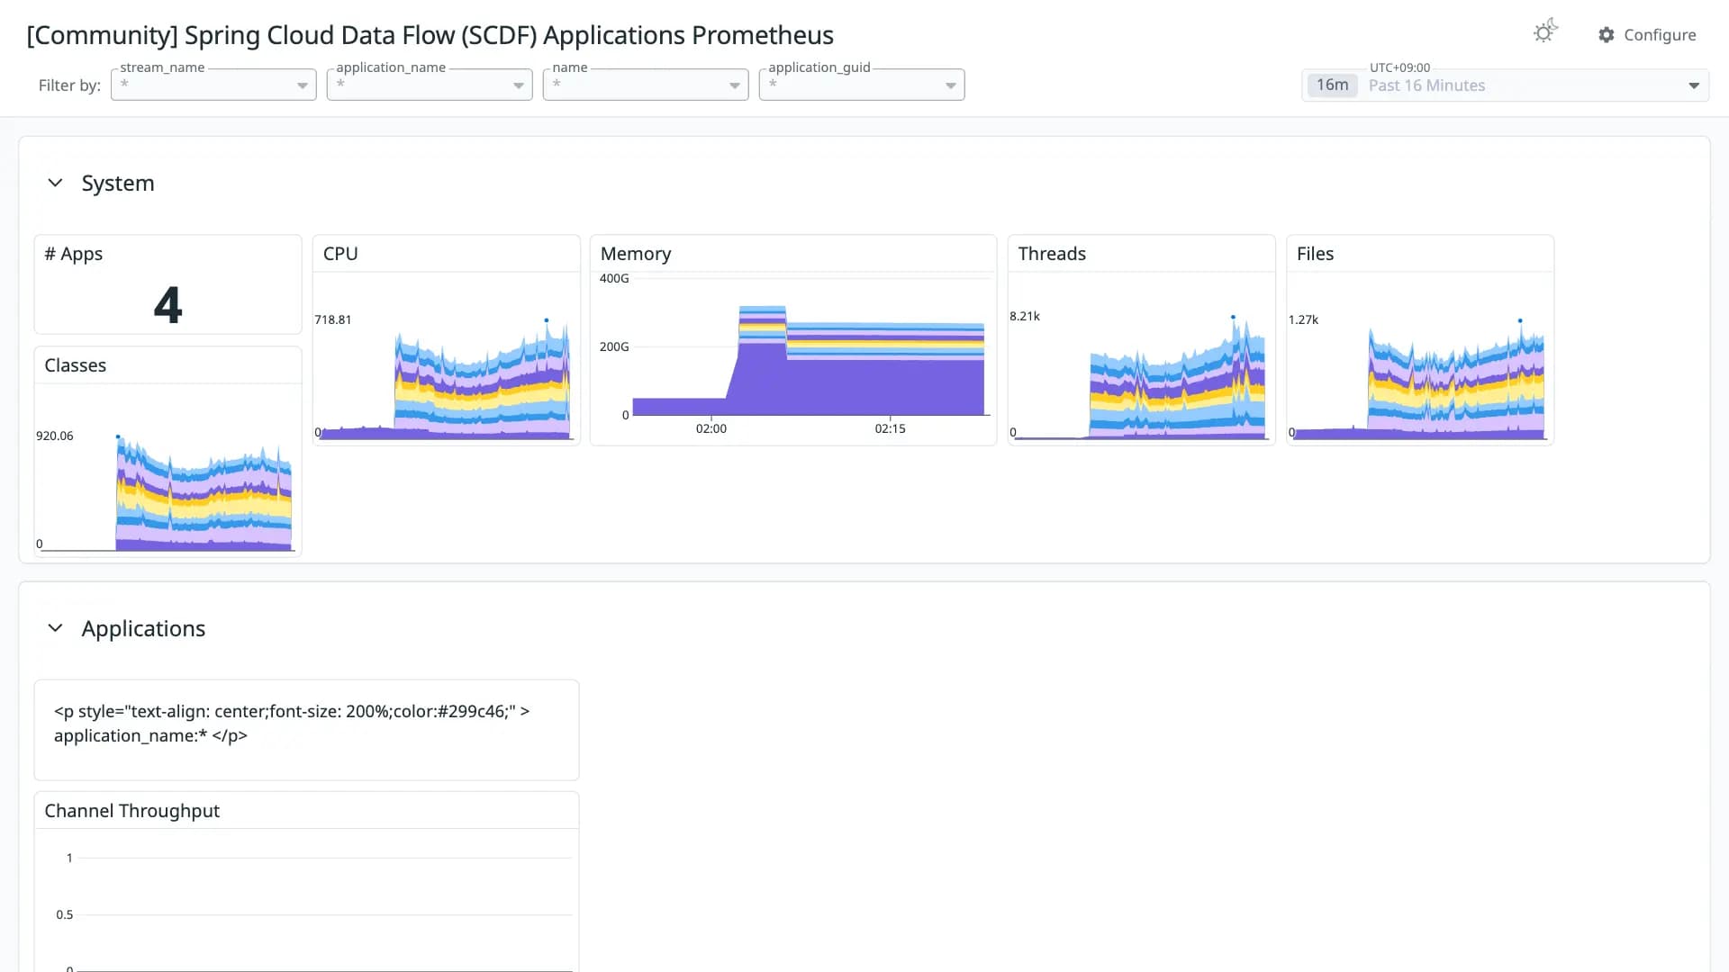
Task: Open the Past 16 Minutes time range selector
Action: pos(1505,85)
